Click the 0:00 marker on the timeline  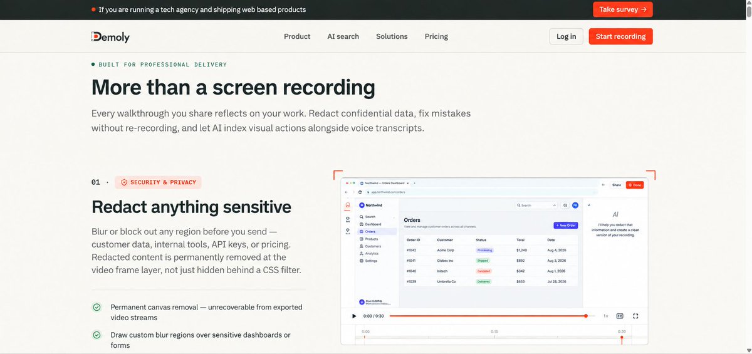click(365, 331)
